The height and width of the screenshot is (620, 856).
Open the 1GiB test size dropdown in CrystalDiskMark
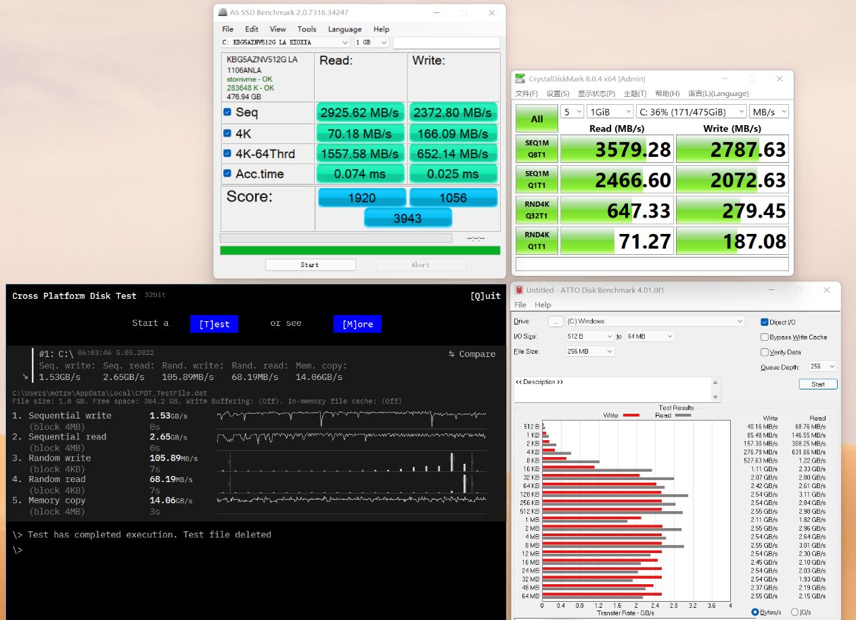(610, 111)
